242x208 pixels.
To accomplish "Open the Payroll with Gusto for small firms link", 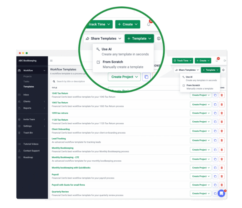I will tap(68, 185).
